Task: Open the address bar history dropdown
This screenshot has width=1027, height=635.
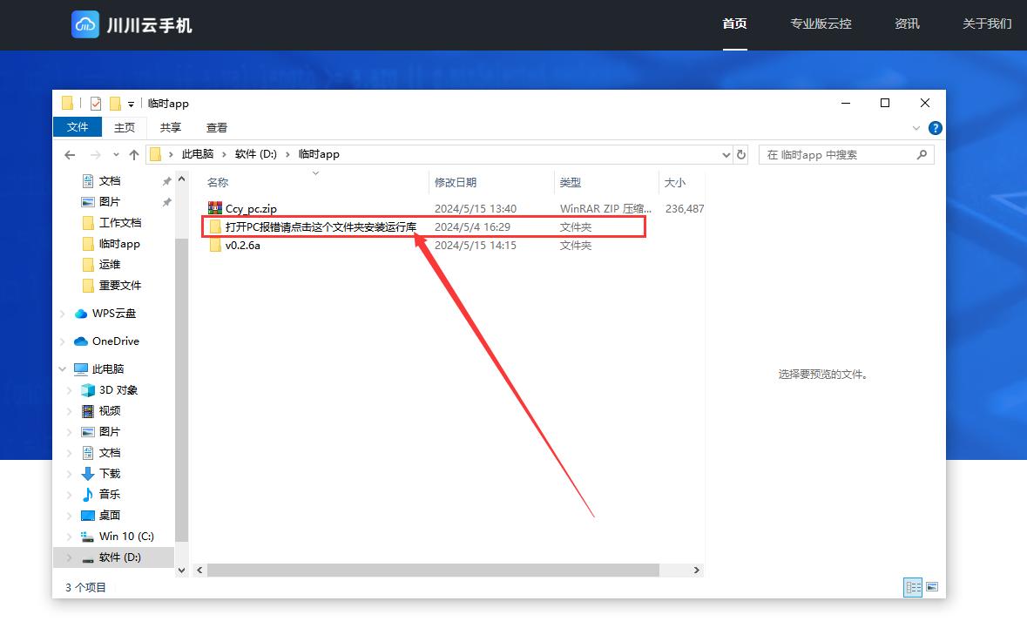Action: [726, 155]
